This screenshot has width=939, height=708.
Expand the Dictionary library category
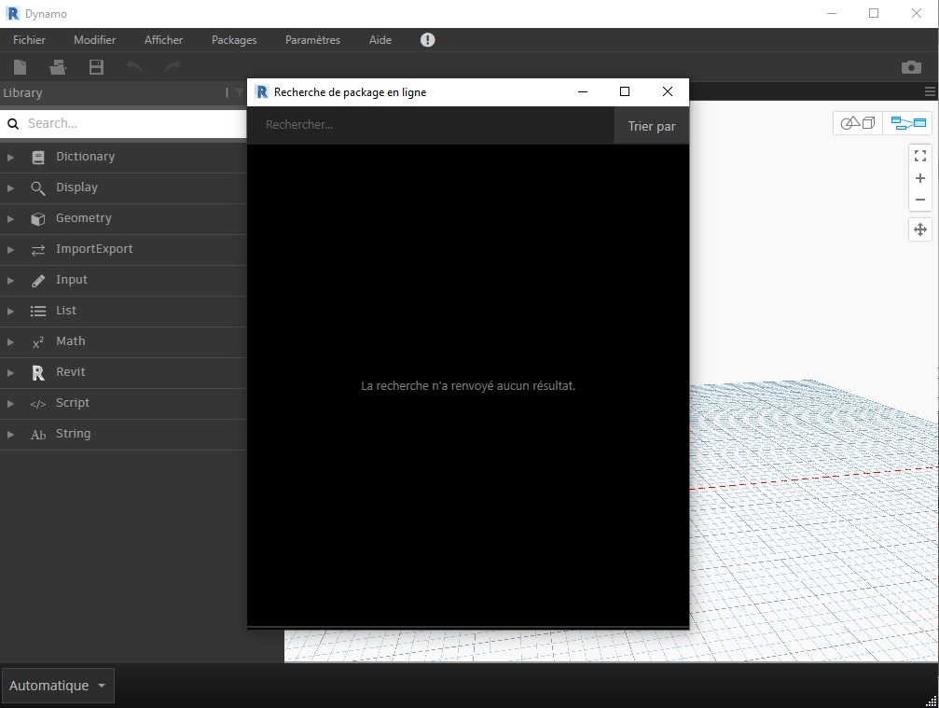pyautogui.click(x=85, y=157)
